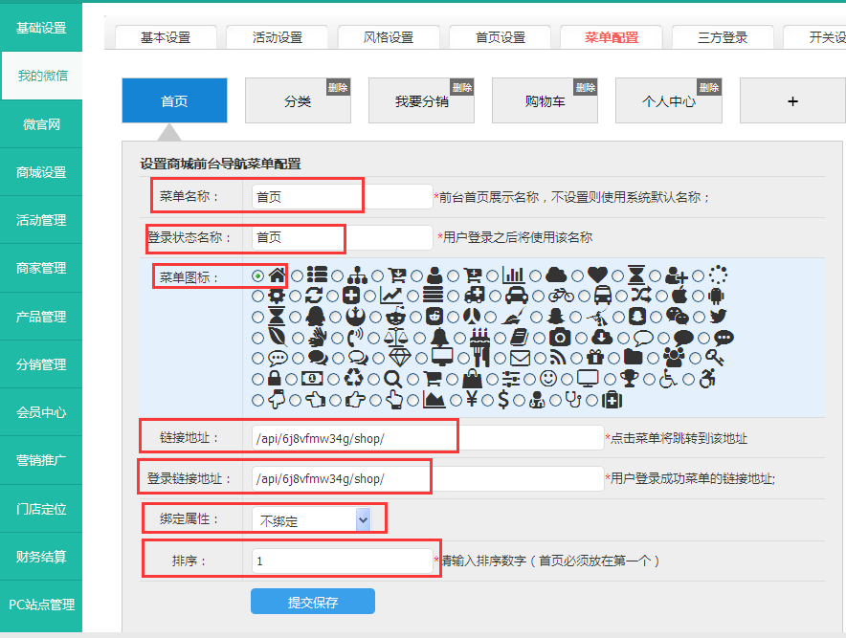Select the radio button beside the padlock icon

258,379
